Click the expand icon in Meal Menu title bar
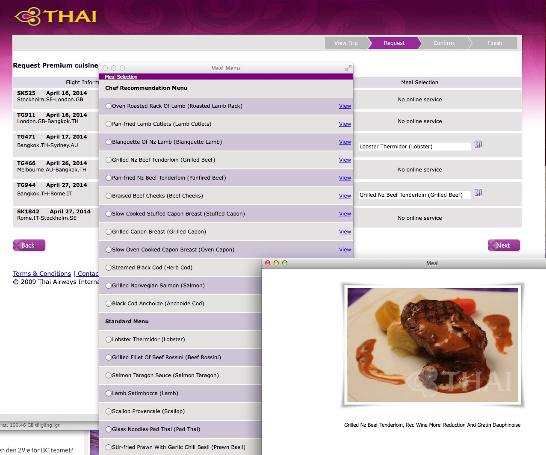This screenshot has width=546, height=455. [x=348, y=68]
